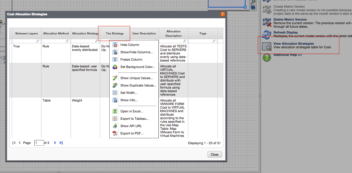Open the View Allocation Strategies link
Image resolution: width=352 pixels, height=173 pixels.
[x=294, y=44]
